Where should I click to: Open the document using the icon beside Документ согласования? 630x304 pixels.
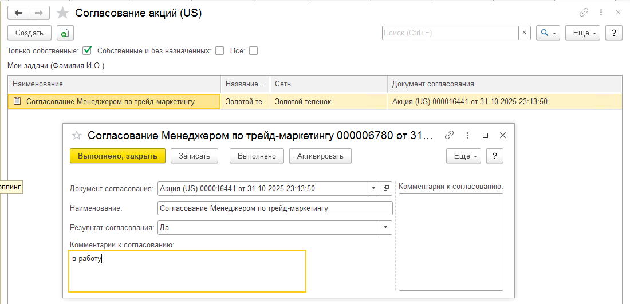click(386, 188)
